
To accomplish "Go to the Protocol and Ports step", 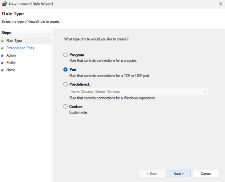I will pyautogui.click(x=20, y=48).
